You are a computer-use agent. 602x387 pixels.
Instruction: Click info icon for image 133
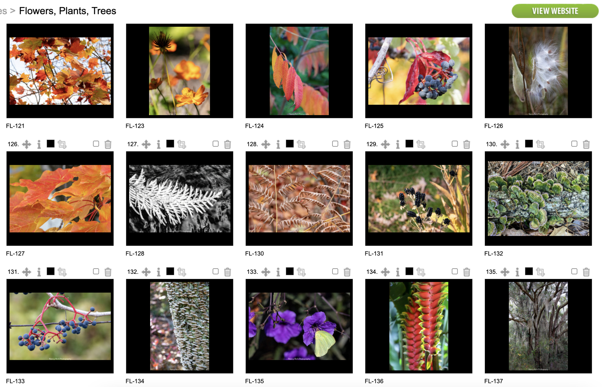tap(278, 272)
